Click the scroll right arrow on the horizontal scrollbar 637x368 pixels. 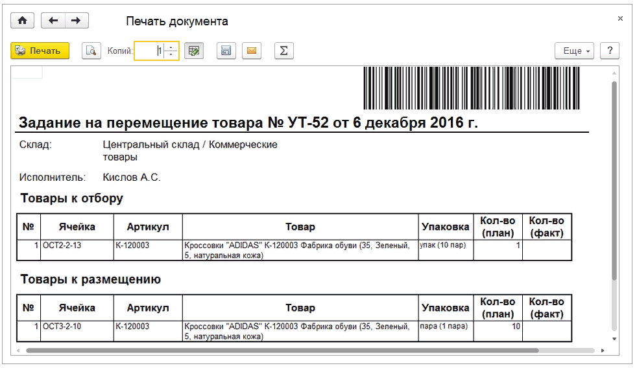click(603, 351)
